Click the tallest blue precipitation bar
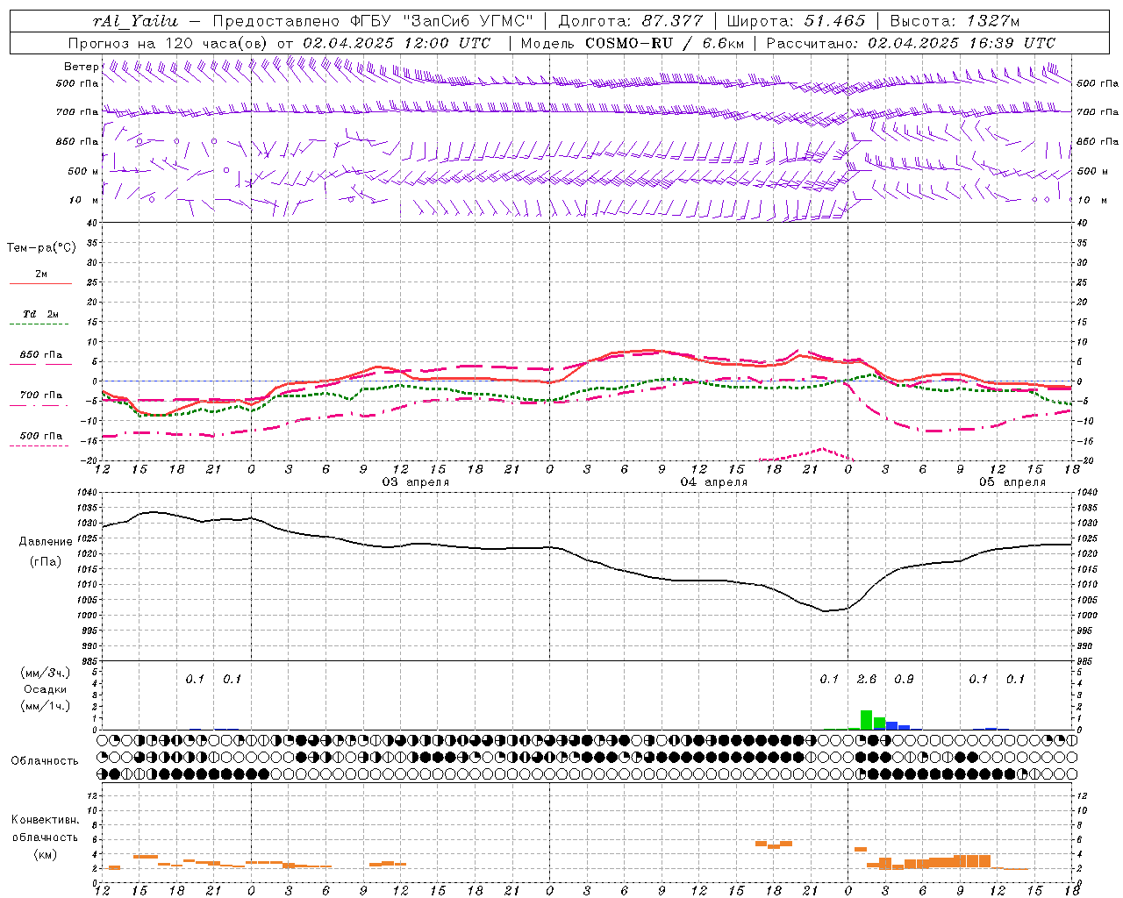1123x898 pixels. point(891,725)
